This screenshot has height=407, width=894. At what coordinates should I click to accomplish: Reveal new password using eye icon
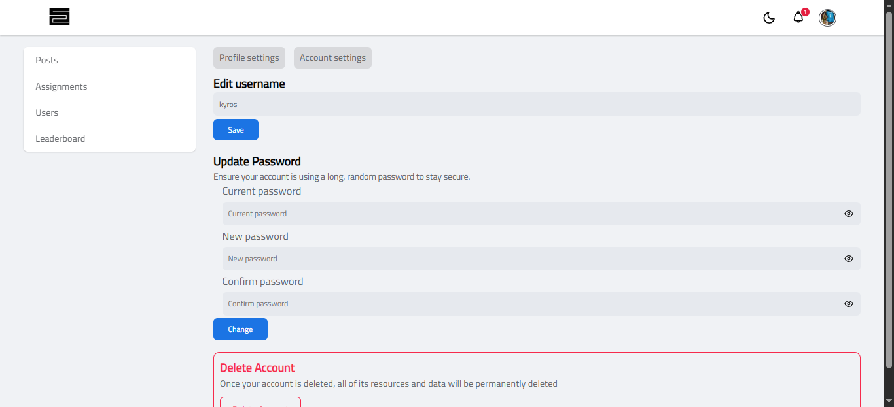pyautogui.click(x=849, y=259)
